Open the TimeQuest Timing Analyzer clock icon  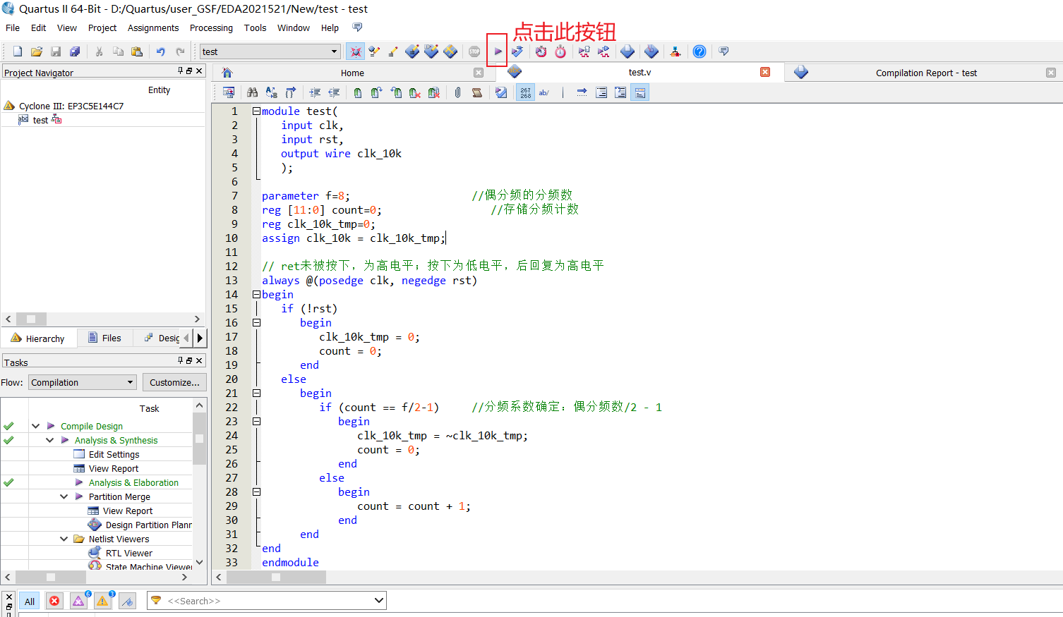pyautogui.click(x=560, y=51)
